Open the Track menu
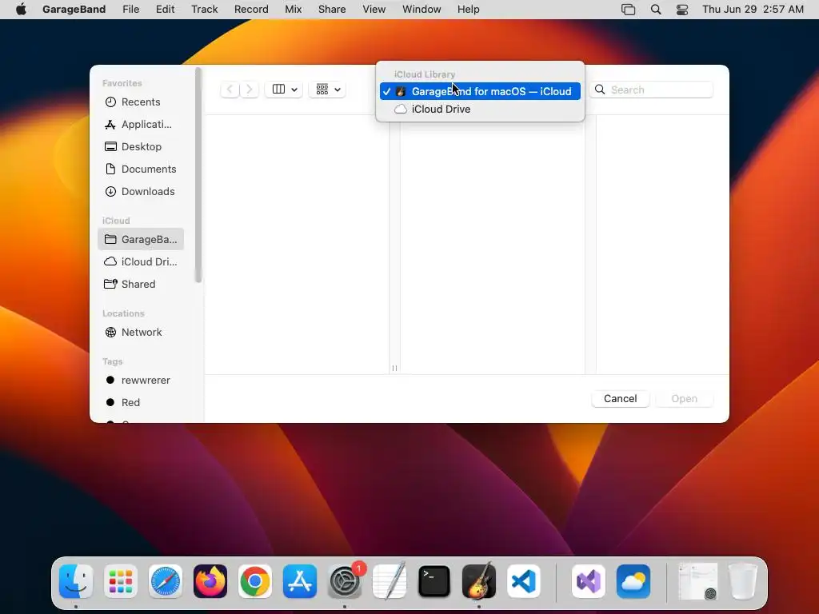819x614 pixels. (204, 10)
